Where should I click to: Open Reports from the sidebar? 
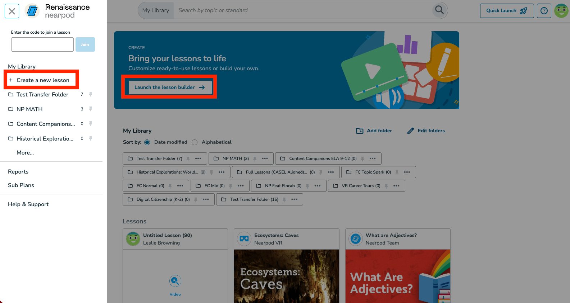pos(18,172)
